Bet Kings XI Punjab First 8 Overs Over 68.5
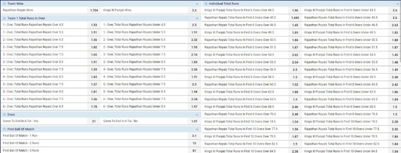This screenshot has width=401, height=153. pos(295,107)
